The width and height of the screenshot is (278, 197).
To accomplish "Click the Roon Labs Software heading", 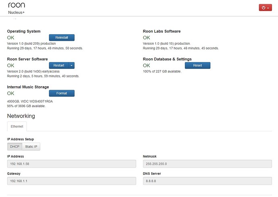I will (162, 31).
